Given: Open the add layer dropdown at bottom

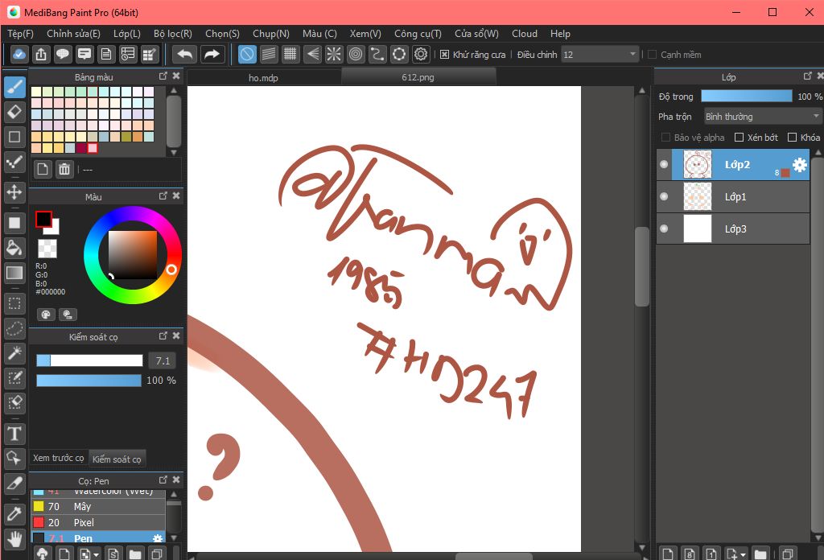Looking at the screenshot, I should (x=735, y=554).
